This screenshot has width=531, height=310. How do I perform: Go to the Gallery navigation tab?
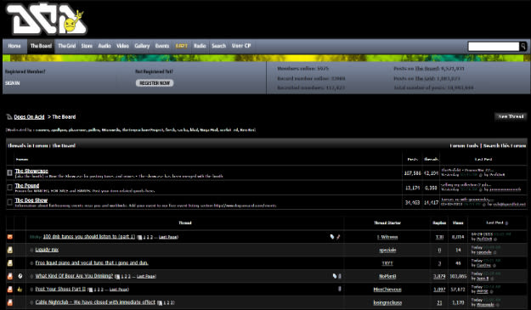[142, 46]
